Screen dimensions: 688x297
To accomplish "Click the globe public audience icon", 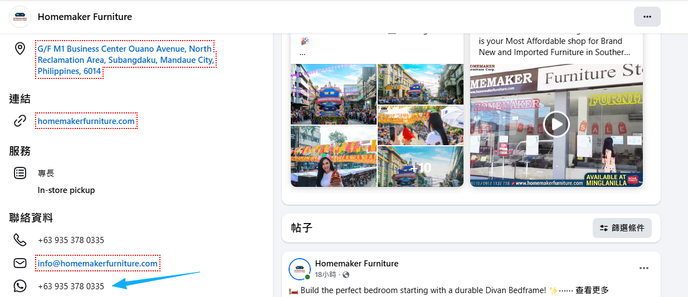I will (x=346, y=275).
